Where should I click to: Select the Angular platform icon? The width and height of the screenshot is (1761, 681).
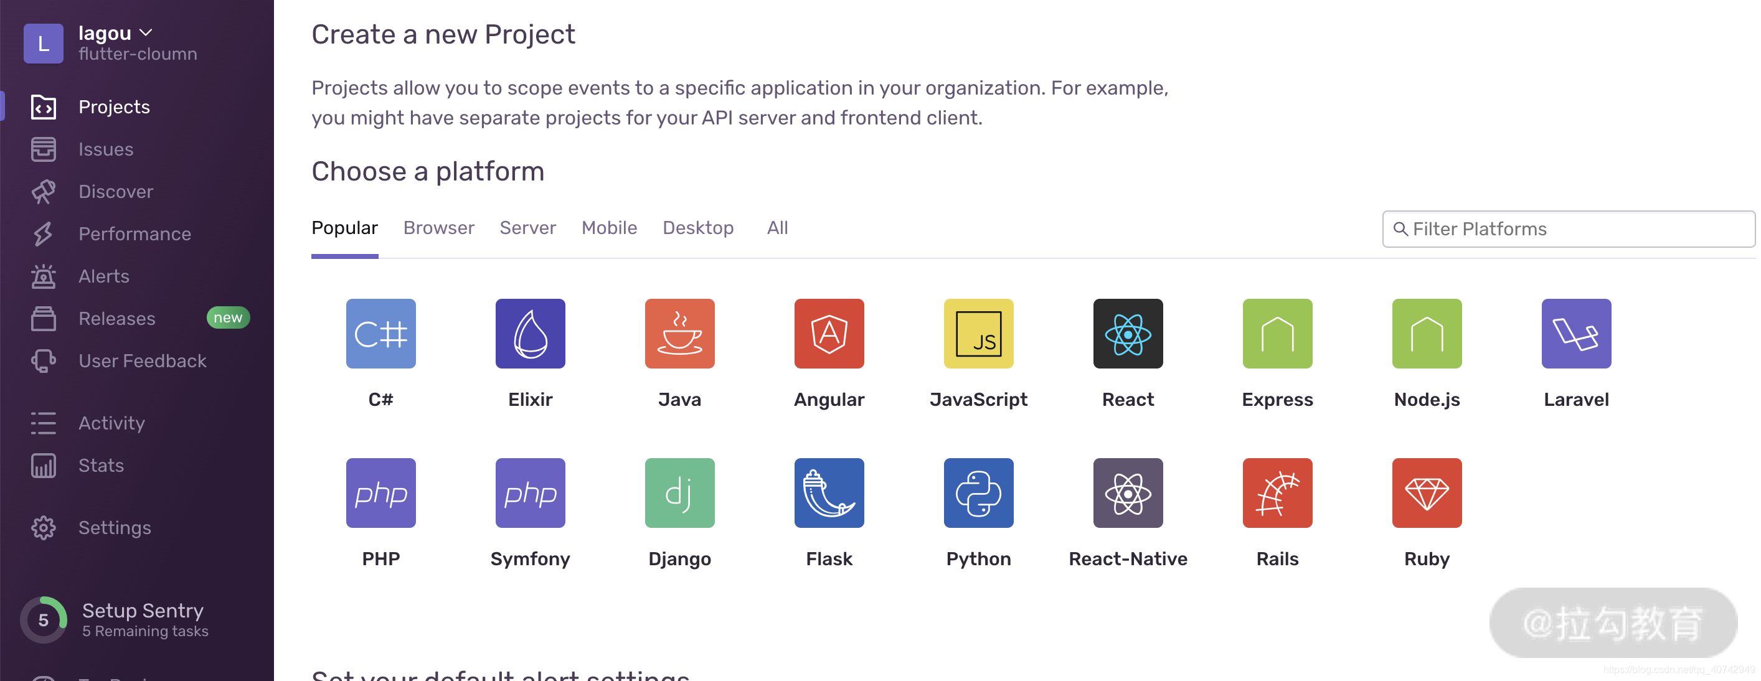pyautogui.click(x=829, y=333)
